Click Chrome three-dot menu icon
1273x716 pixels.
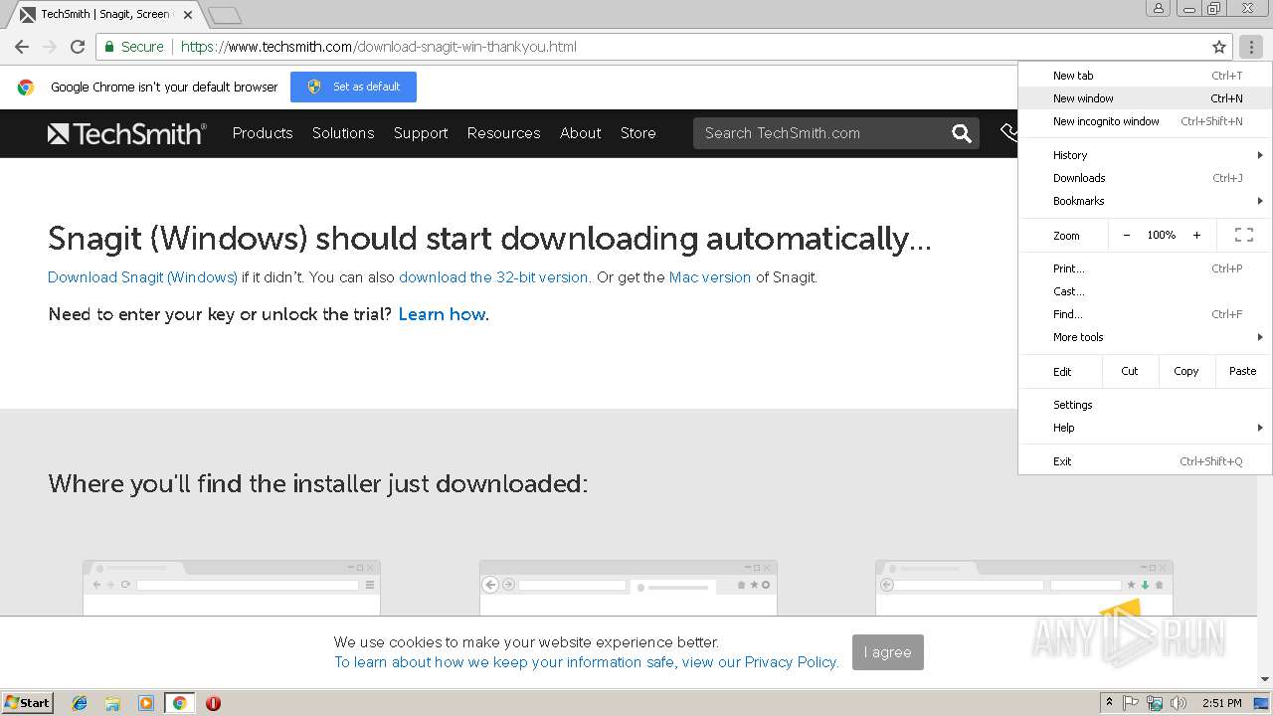click(x=1251, y=47)
